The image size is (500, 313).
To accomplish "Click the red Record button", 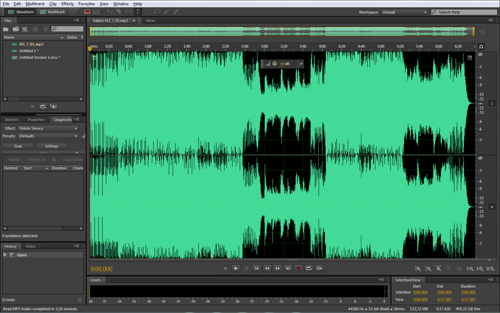I will click(x=298, y=268).
